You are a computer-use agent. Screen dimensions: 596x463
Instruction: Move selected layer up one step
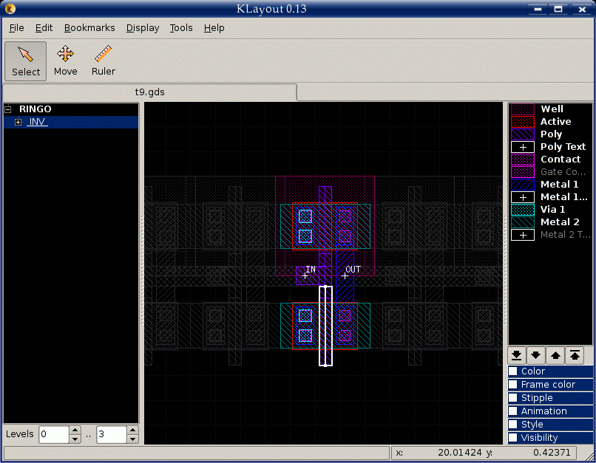pos(556,355)
